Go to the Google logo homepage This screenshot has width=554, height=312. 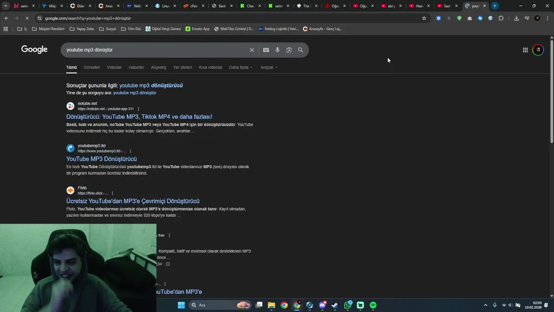pos(34,49)
